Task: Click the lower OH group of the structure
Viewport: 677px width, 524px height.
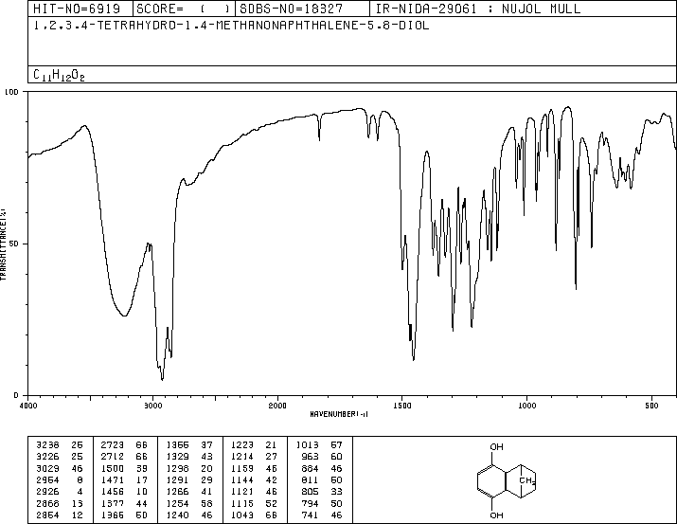Action: (496, 515)
